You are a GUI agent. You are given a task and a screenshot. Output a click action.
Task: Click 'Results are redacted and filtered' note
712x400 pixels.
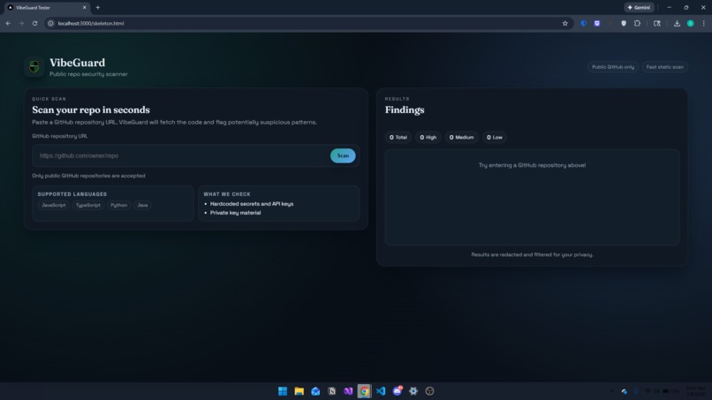click(x=532, y=254)
